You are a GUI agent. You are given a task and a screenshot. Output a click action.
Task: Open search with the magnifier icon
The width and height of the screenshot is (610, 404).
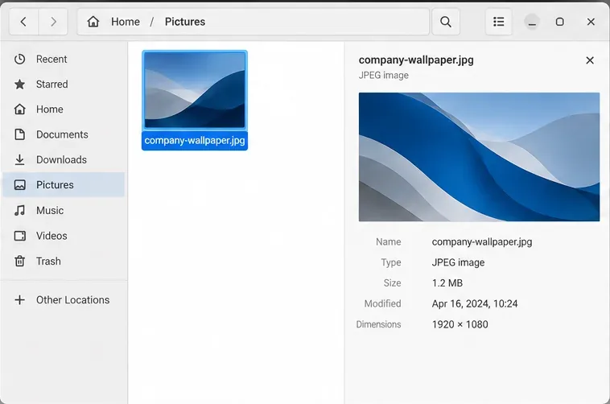tap(446, 22)
